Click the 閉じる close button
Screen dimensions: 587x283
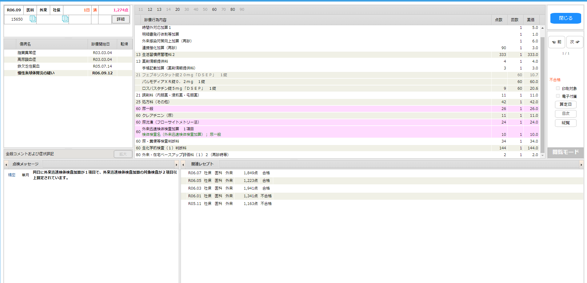point(565,18)
